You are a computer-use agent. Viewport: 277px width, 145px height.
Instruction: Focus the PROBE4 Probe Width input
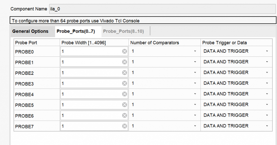click(x=91, y=94)
